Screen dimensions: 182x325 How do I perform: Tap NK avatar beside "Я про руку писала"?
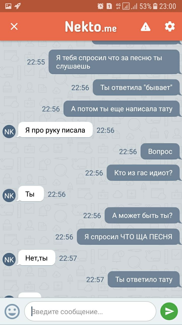[9, 132]
